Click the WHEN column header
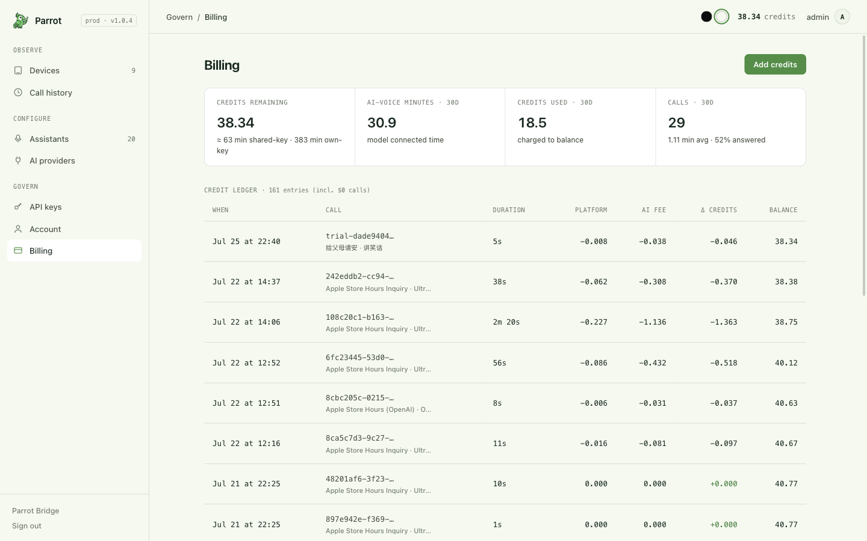 click(220, 210)
